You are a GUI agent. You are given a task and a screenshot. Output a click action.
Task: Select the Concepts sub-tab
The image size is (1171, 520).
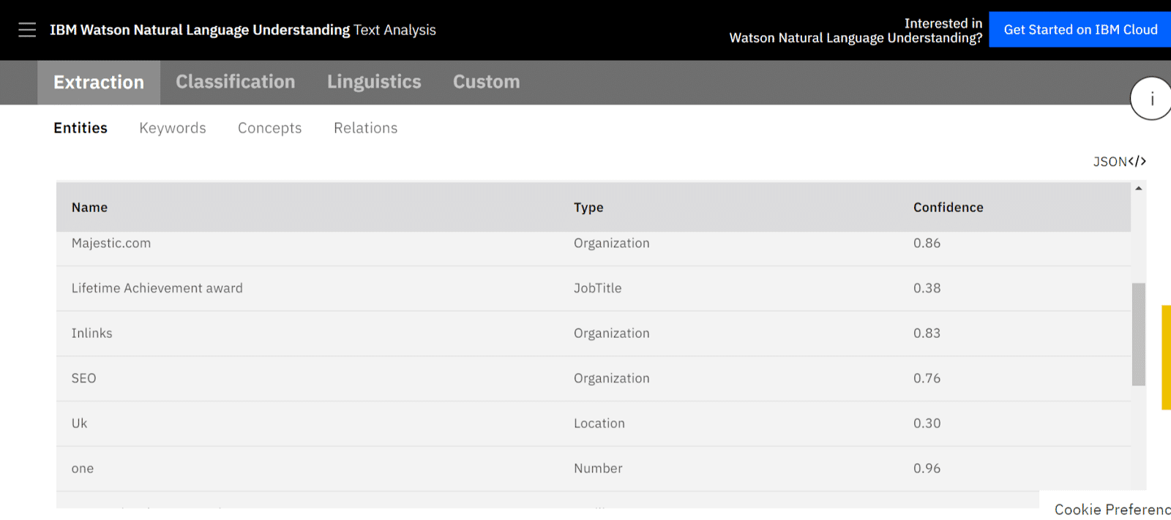pyautogui.click(x=270, y=128)
